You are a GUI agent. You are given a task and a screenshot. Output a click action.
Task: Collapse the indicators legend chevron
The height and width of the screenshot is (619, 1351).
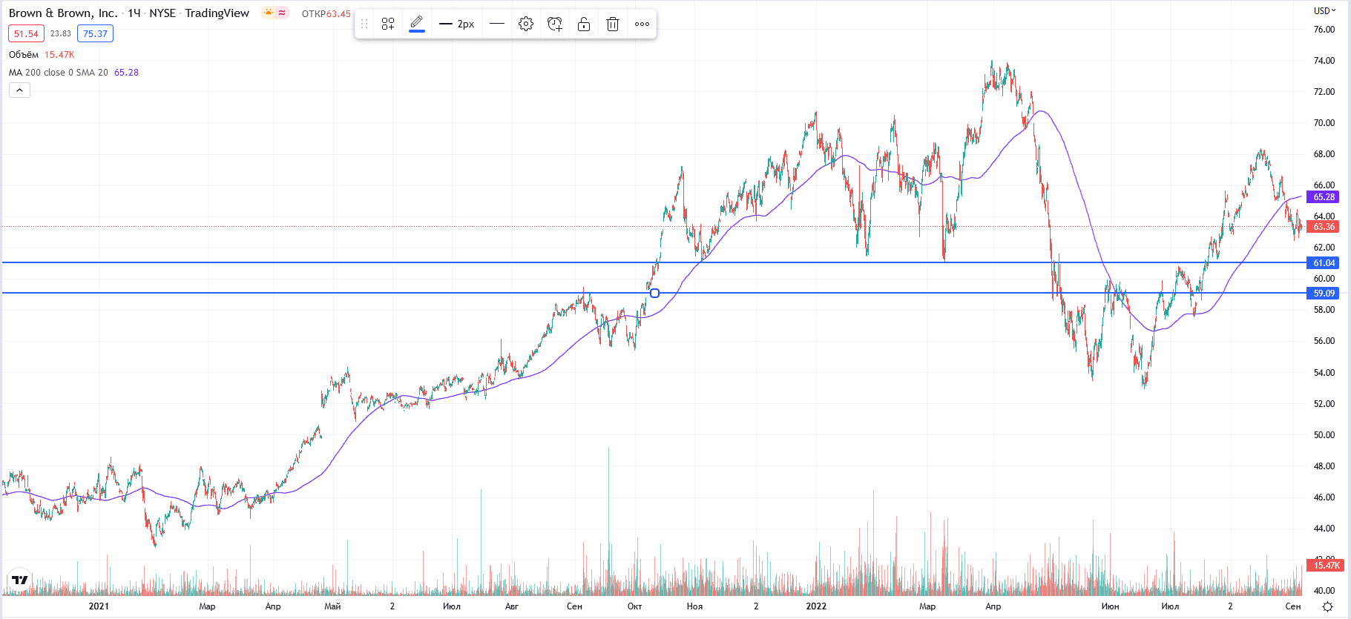coord(19,90)
